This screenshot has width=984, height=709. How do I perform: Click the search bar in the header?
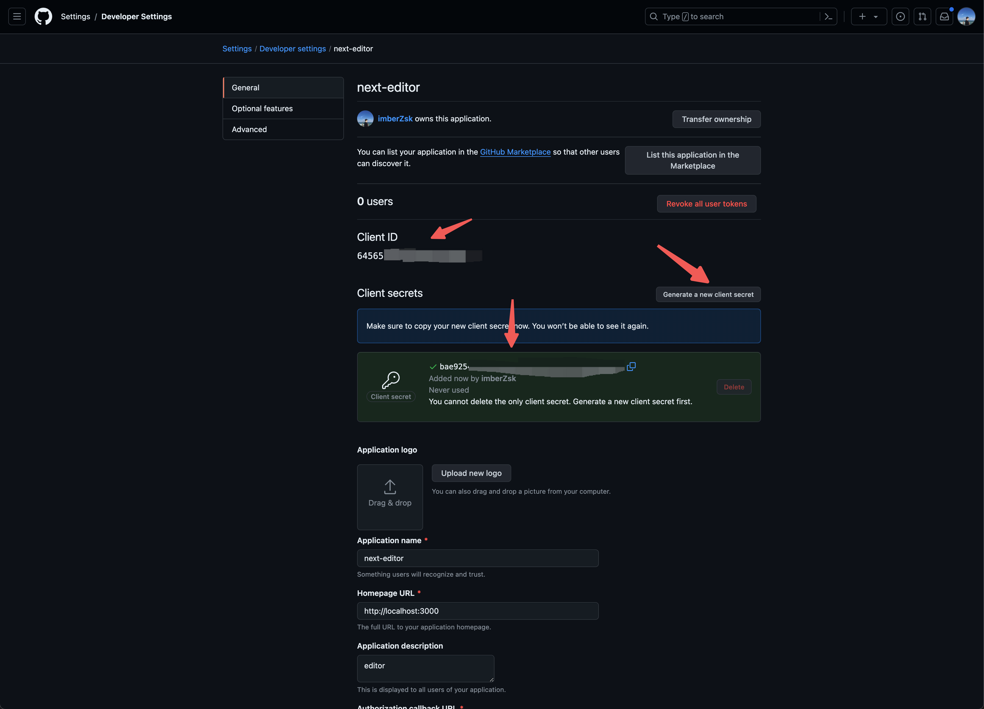741,16
